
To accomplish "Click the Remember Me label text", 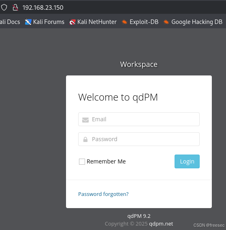I will 106,161.
